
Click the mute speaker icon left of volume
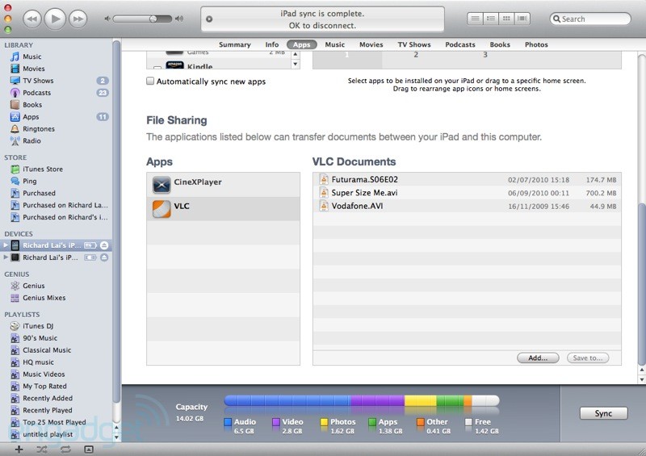pyautogui.click(x=107, y=19)
